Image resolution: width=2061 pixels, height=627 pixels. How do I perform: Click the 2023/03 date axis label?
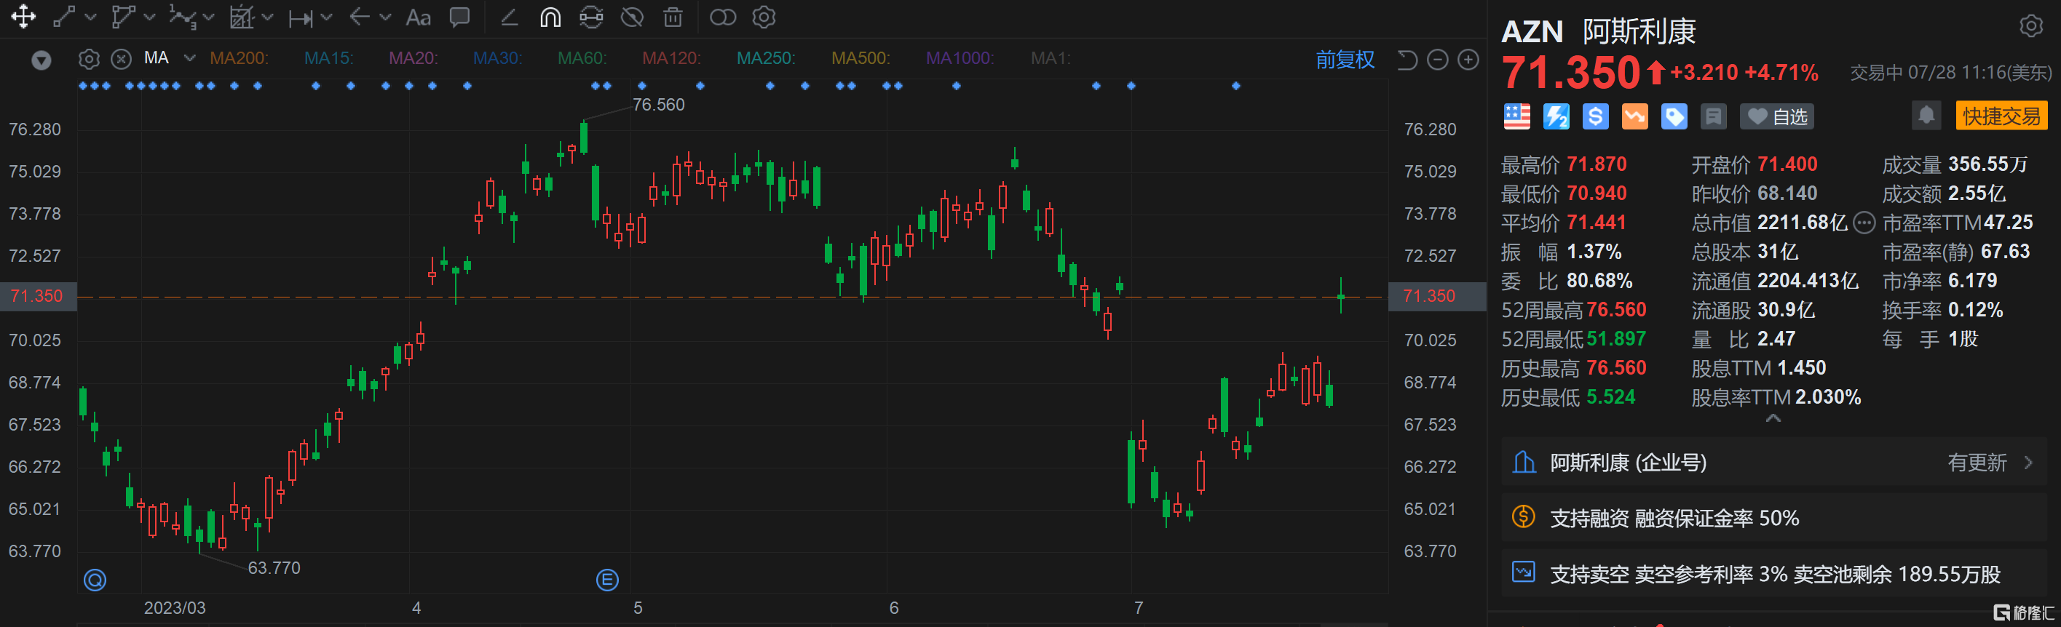point(175,608)
